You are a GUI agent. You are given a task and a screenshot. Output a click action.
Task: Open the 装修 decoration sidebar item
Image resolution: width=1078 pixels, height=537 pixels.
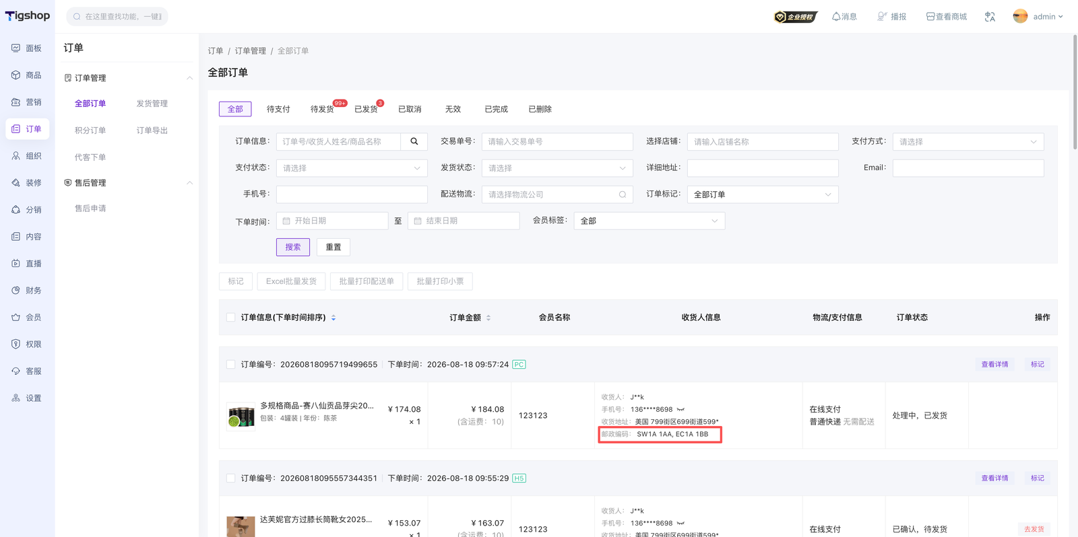(x=27, y=183)
